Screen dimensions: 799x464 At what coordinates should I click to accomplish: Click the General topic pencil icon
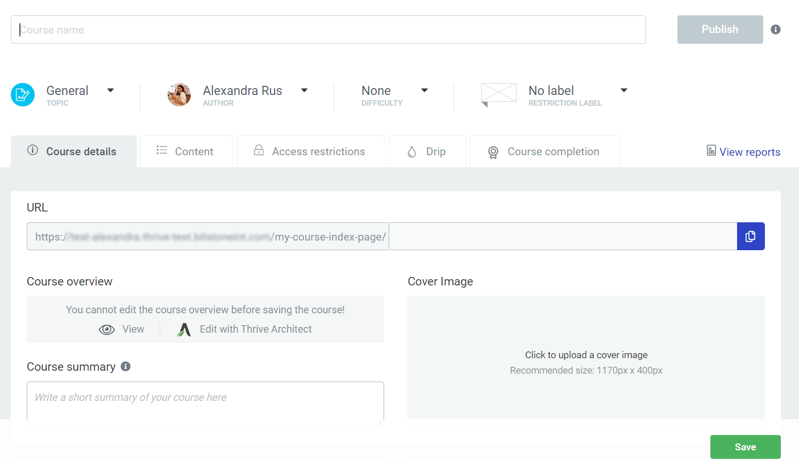(23, 94)
